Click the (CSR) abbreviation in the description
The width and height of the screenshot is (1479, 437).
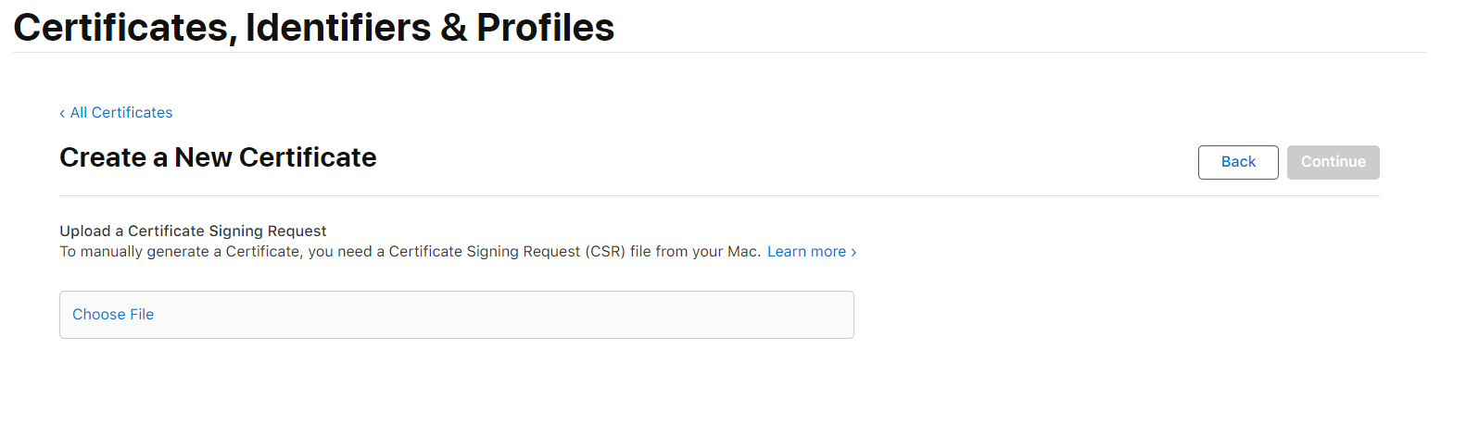(x=605, y=252)
